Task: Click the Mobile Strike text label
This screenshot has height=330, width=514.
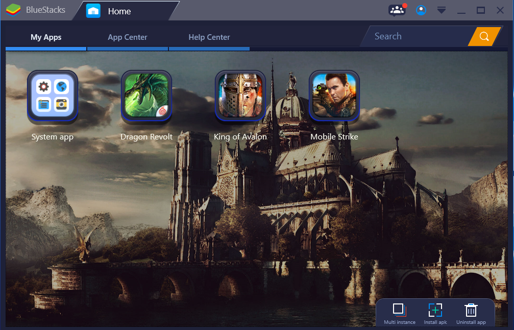Action: coord(334,137)
